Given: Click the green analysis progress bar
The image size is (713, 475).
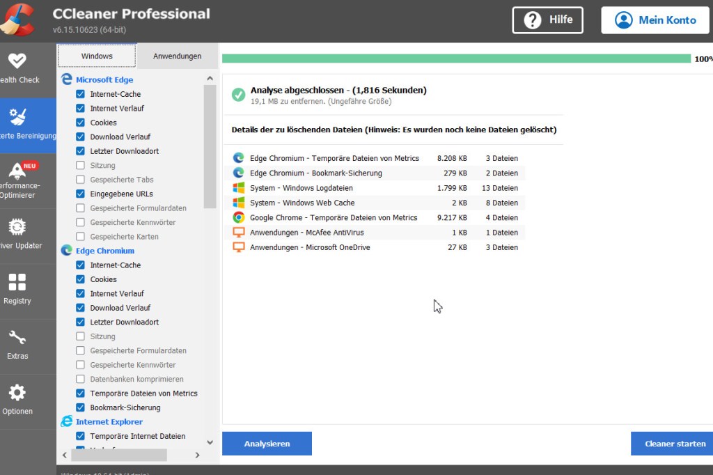Looking at the screenshot, I should point(457,59).
